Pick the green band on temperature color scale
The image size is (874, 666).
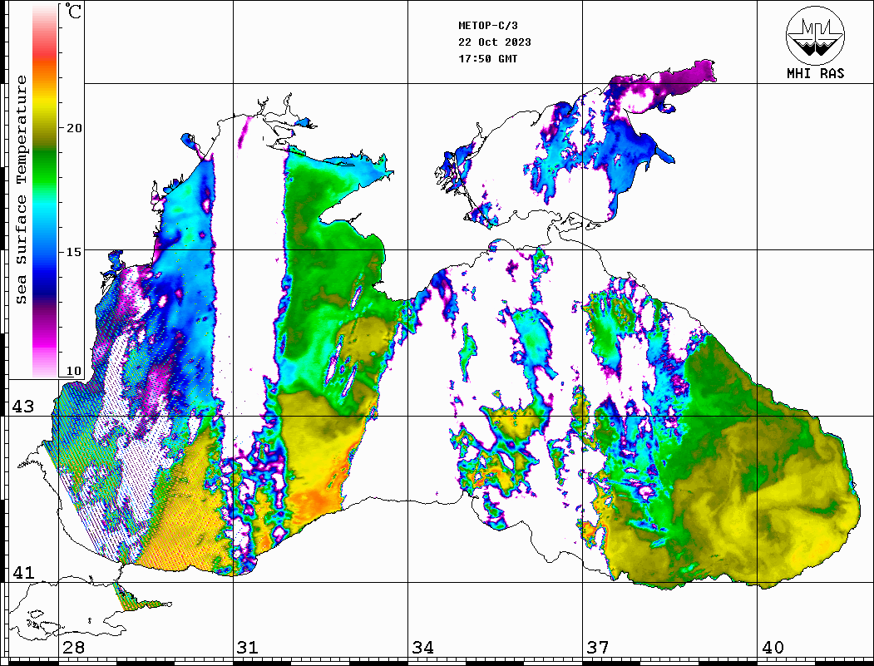(x=45, y=167)
